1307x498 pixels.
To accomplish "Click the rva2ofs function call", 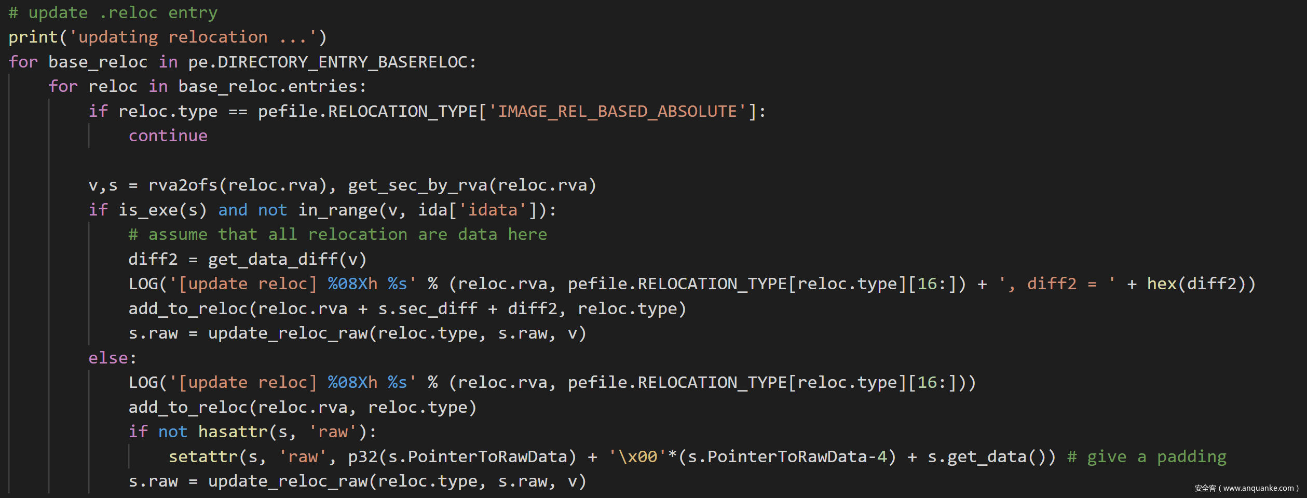I will coord(183,185).
